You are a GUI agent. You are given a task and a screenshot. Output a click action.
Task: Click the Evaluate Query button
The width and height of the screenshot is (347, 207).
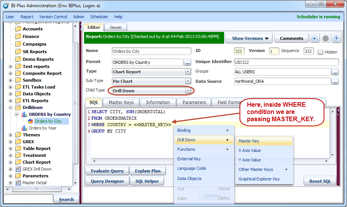(x=107, y=171)
